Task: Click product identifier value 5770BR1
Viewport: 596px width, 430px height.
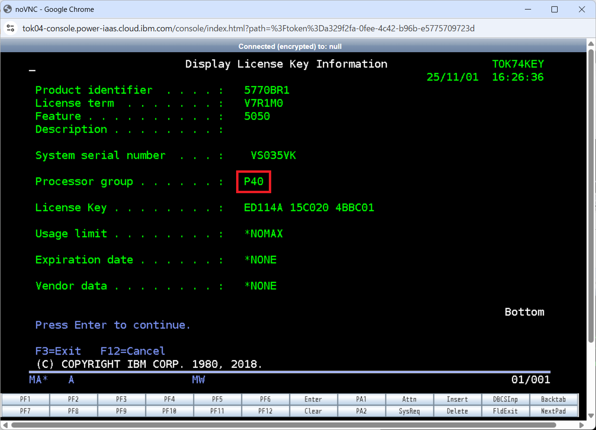Action: click(x=267, y=90)
